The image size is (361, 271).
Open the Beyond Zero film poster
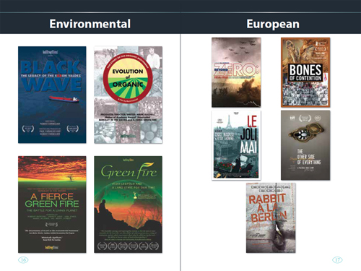tap(236, 72)
